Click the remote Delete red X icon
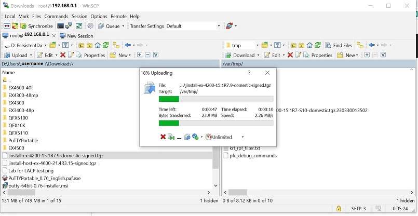This screenshot has width=418, height=216. click(x=290, y=55)
